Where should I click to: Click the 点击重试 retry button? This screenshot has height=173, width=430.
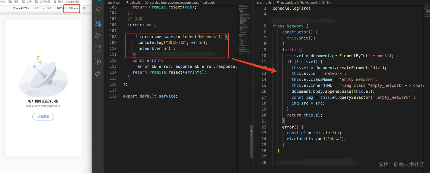43,117
